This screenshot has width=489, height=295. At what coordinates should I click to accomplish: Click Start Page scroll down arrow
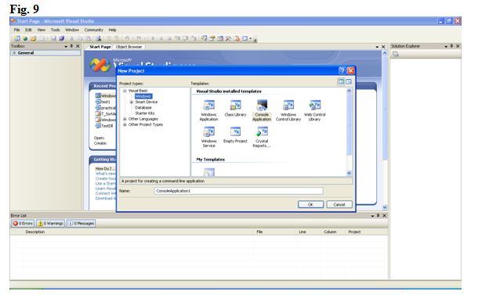385,207
